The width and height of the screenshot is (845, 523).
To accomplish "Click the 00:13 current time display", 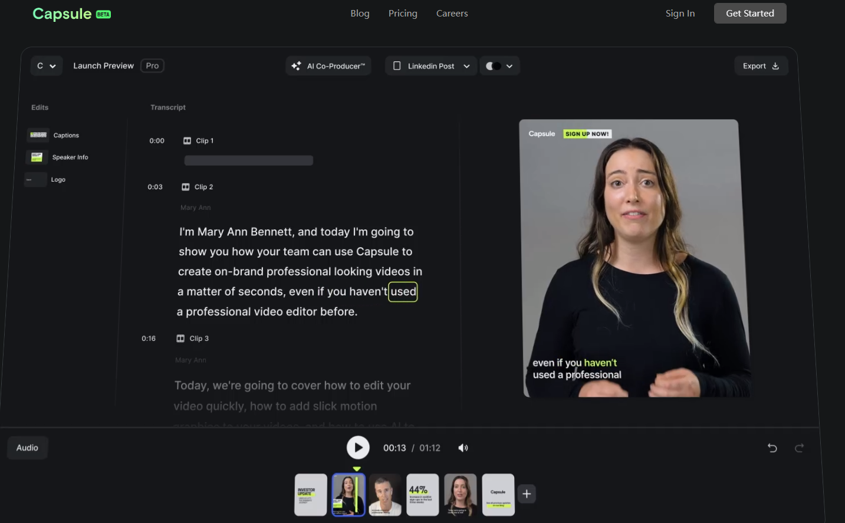I will pyautogui.click(x=394, y=448).
